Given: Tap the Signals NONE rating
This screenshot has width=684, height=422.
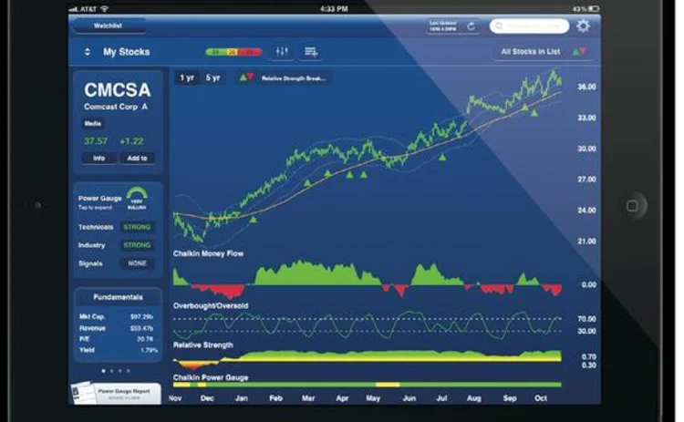Looking at the screenshot, I should click(x=137, y=263).
